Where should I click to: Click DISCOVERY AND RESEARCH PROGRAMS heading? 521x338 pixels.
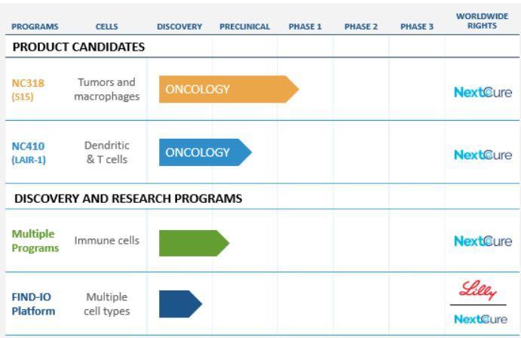coord(128,198)
